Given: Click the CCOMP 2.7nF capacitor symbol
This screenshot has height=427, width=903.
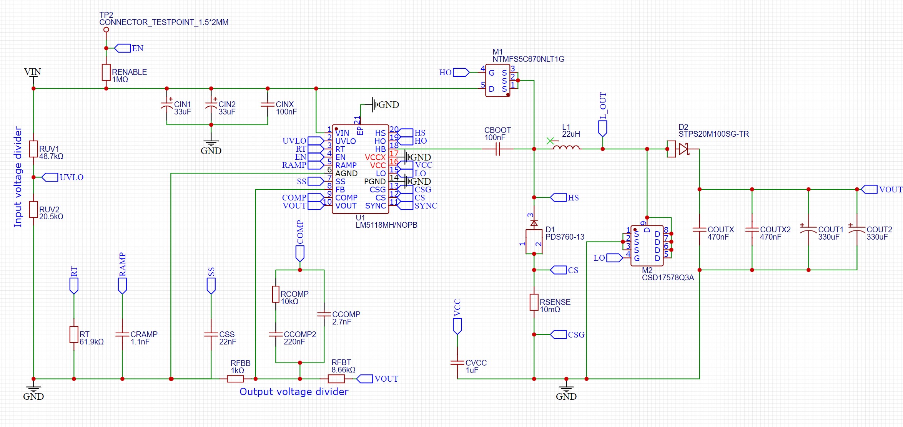Looking at the screenshot, I should pos(324,314).
